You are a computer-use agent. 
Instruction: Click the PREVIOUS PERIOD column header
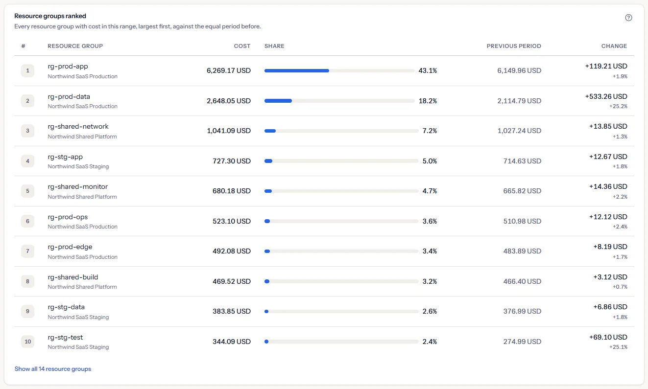[x=514, y=46]
